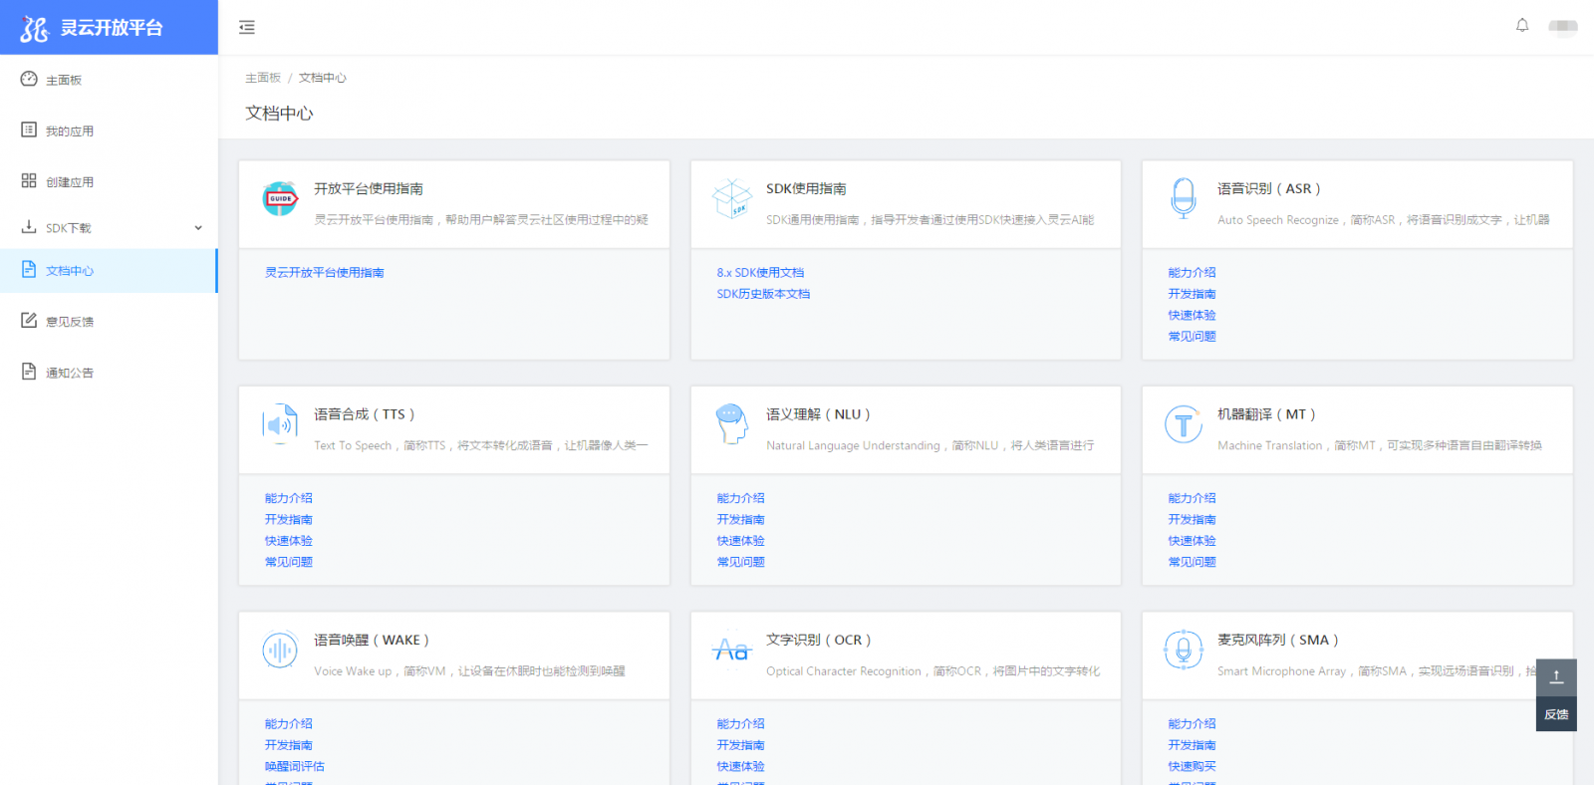Open the 意见反馈 sidebar item

(70, 321)
